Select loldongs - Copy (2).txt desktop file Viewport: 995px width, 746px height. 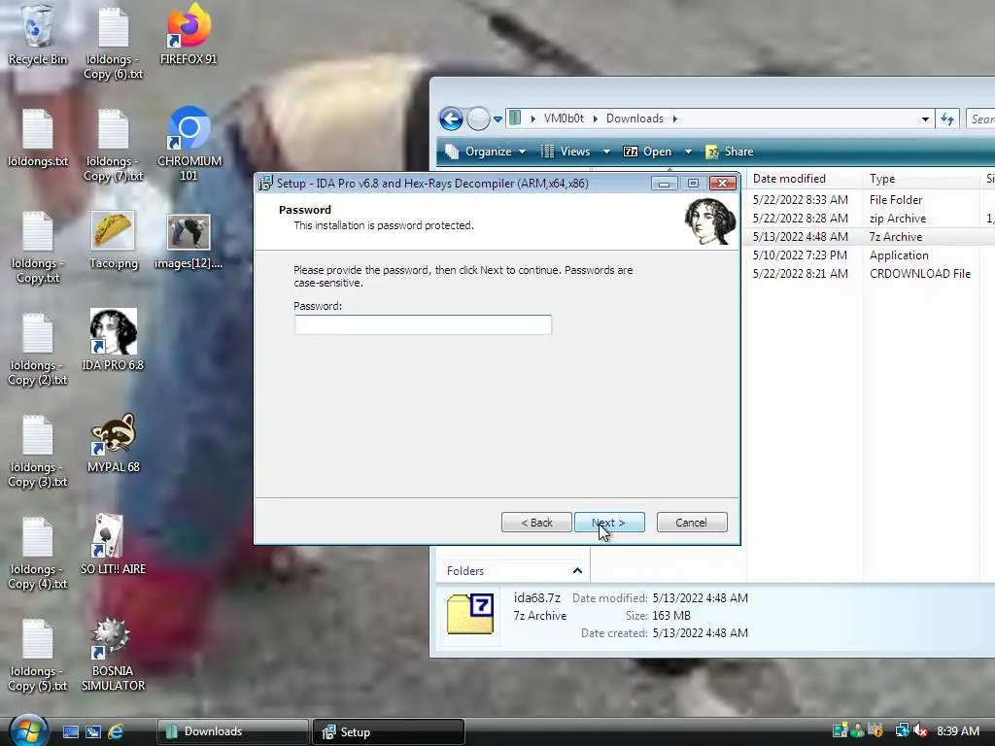coord(38,350)
